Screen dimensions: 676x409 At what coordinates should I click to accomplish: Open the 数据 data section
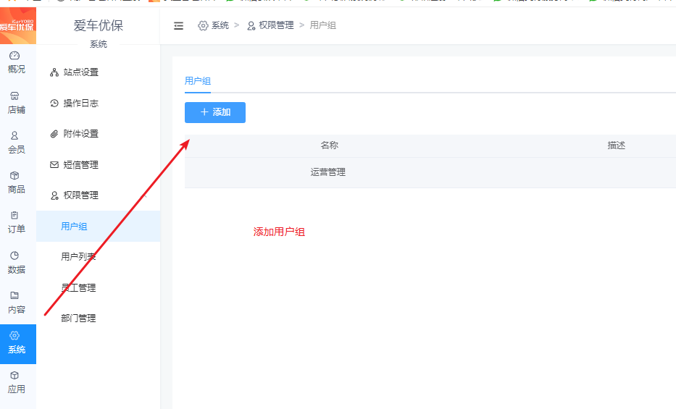click(x=17, y=263)
